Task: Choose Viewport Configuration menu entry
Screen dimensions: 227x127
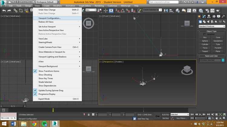Action: [x=57, y=18]
